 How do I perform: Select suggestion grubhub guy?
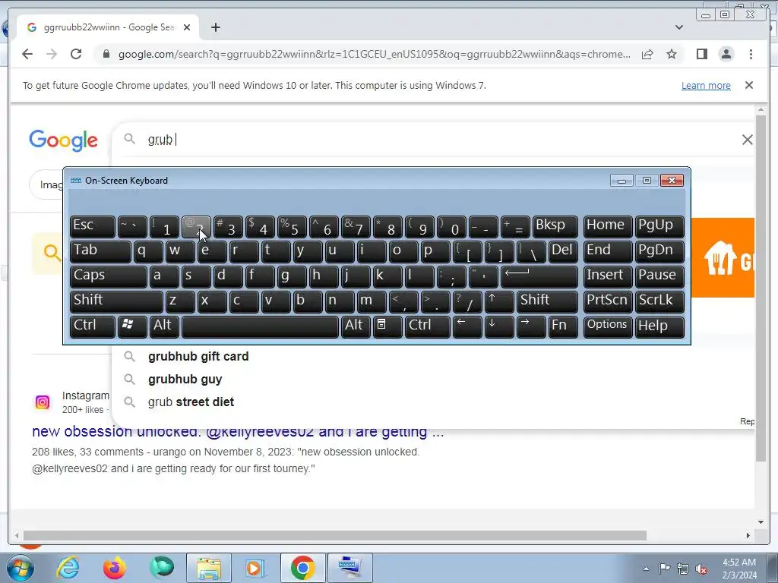[x=185, y=380]
